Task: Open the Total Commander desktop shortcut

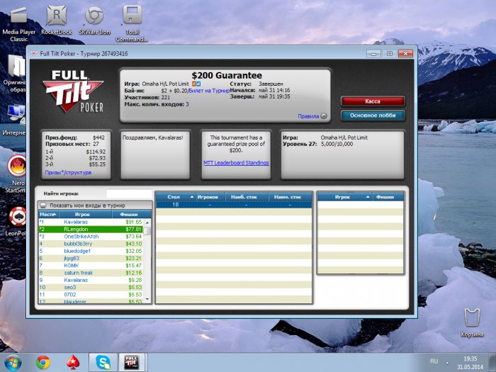Action: pyautogui.click(x=131, y=18)
